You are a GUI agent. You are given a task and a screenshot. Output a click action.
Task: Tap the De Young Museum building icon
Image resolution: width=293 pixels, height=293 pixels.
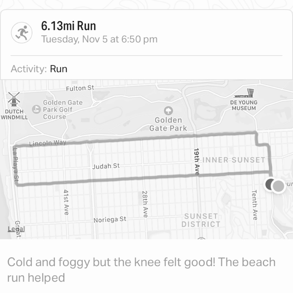pyautogui.click(x=244, y=93)
